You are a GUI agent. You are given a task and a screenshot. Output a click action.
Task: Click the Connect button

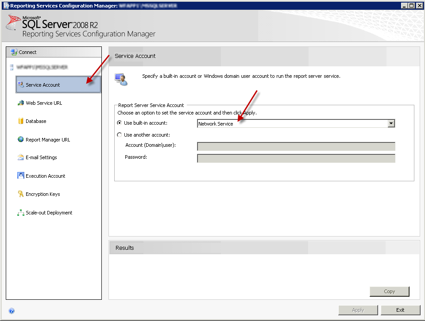pyautogui.click(x=54, y=52)
